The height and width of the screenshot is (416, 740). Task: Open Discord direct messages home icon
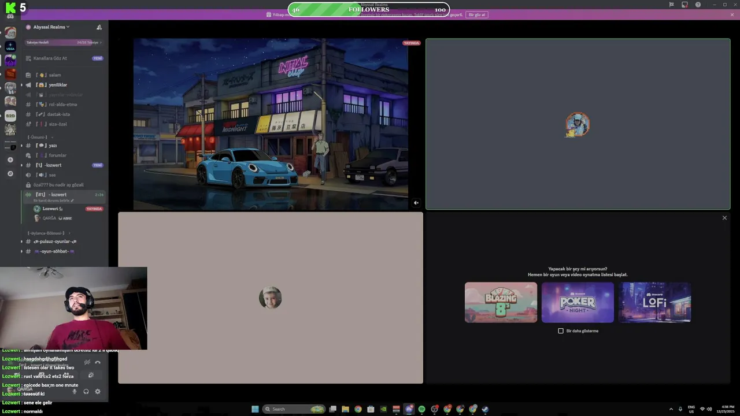[x=10, y=16]
